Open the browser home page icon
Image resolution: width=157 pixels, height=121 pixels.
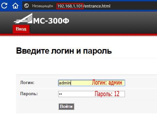pos(15,6)
